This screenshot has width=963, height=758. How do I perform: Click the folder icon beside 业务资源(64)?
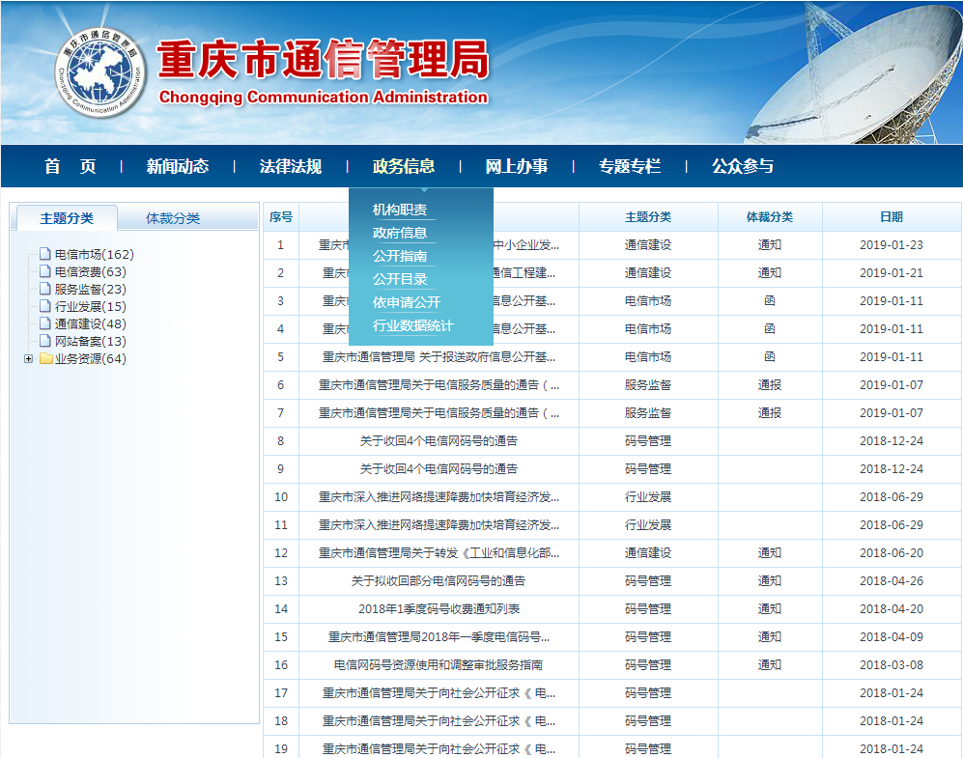[x=45, y=359]
